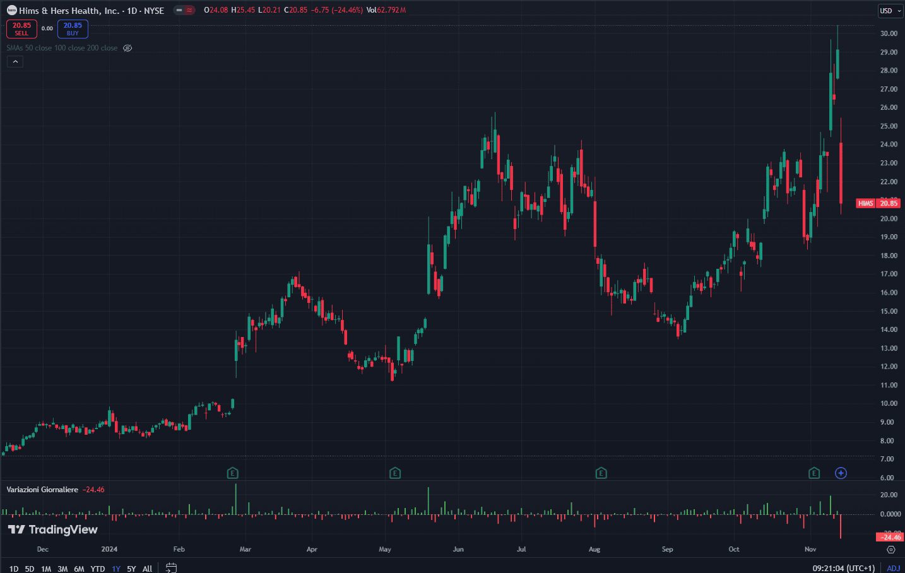This screenshot has height=573, width=905.
Task: Click the C20.85 close price value
Action: (x=296, y=10)
